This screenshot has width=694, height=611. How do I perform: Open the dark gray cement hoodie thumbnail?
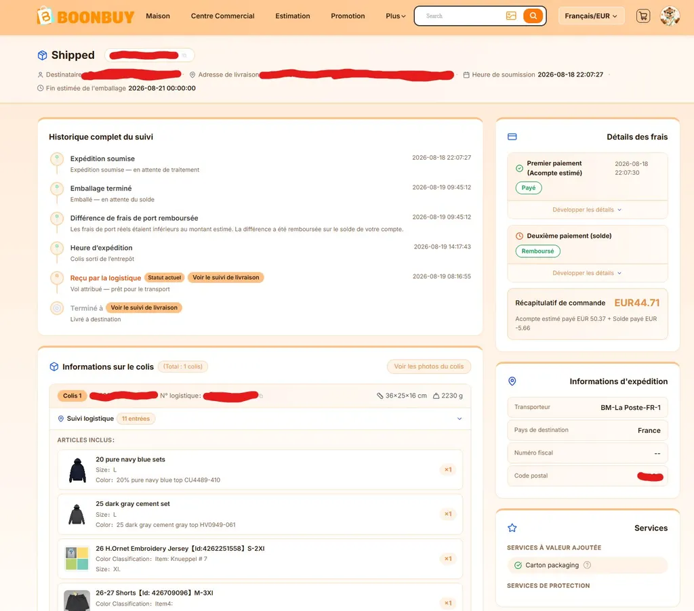point(77,514)
